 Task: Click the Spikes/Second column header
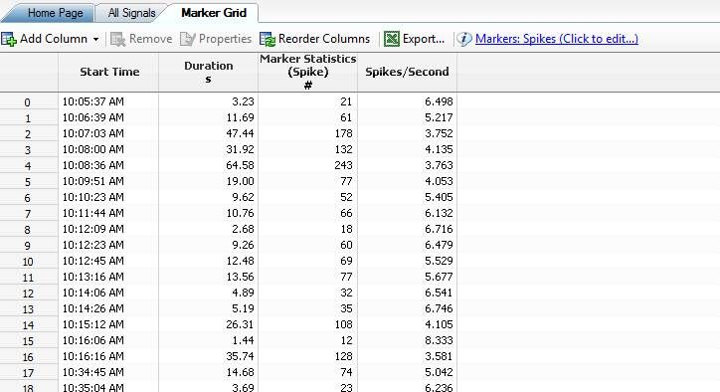click(x=408, y=73)
